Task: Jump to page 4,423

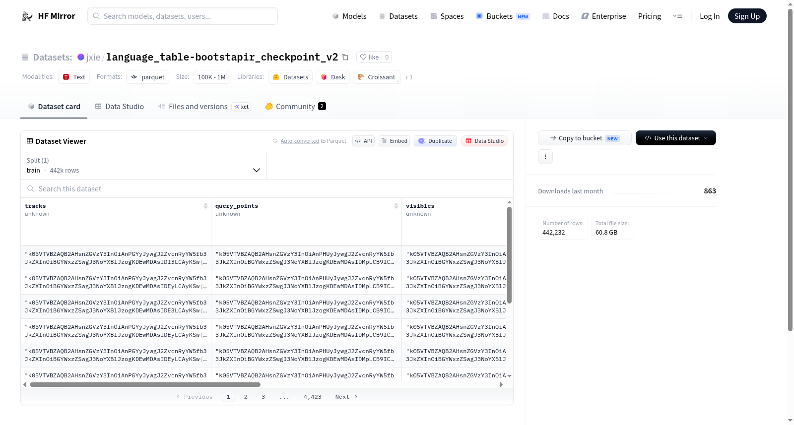Action: [x=312, y=397]
